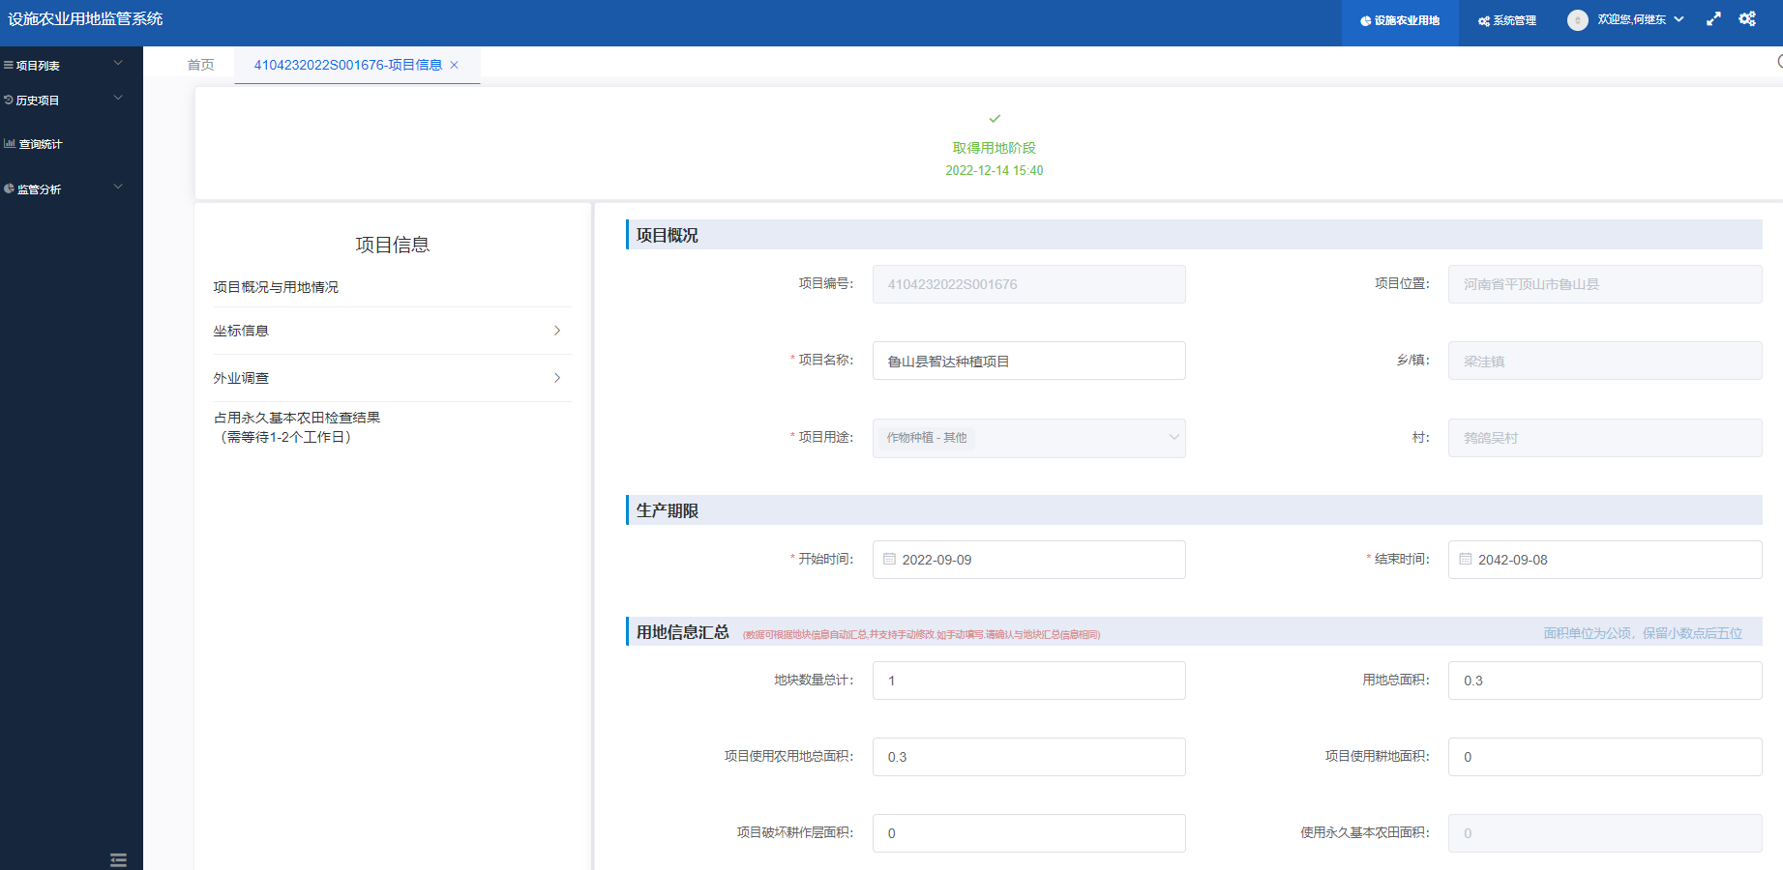Click the 项目列表 list icon in sidebar

[9, 66]
